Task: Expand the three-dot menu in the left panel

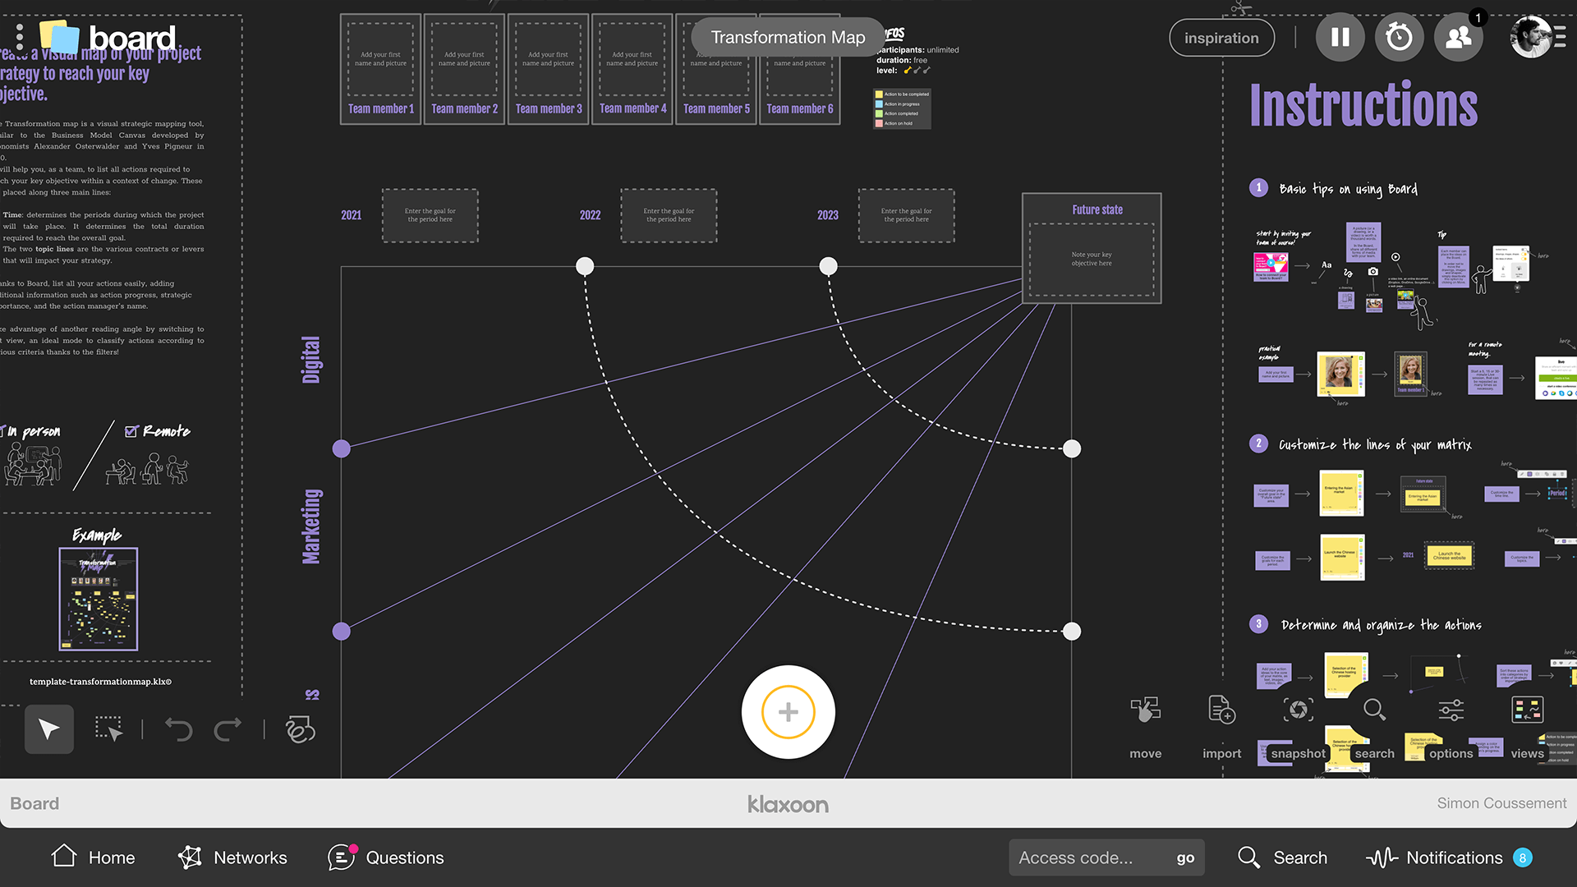Action: point(19,37)
